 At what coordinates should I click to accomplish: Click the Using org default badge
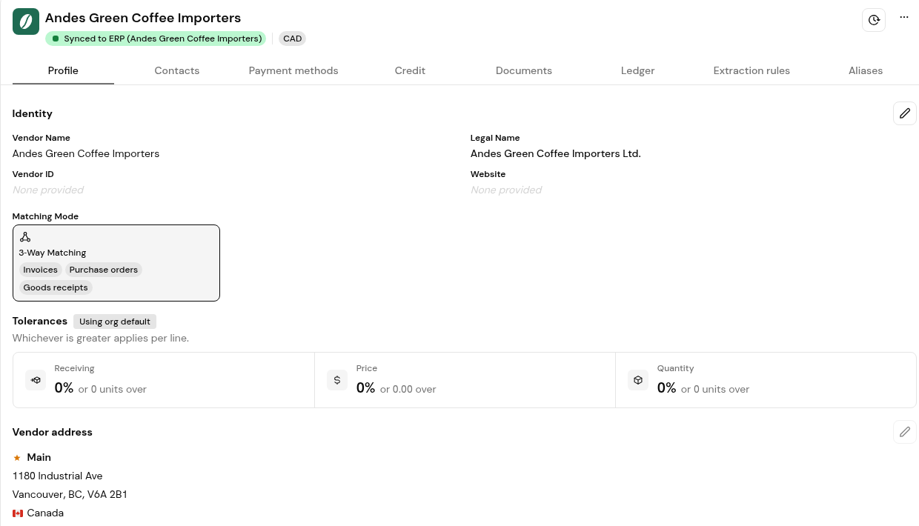(115, 322)
